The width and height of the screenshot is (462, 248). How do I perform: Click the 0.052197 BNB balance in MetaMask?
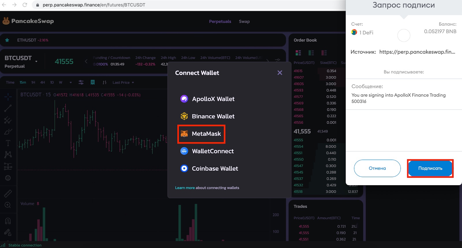pos(440,31)
